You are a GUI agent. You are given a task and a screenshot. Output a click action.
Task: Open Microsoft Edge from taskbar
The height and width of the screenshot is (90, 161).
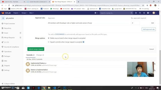[x=39, y=88]
